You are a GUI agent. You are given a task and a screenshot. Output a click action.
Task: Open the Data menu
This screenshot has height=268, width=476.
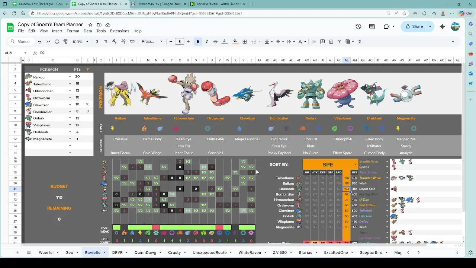point(88,31)
